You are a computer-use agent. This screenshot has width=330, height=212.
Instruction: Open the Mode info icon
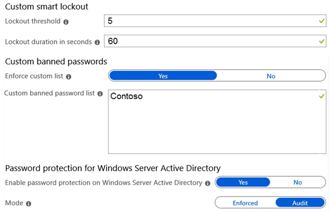(x=29, y=204)
